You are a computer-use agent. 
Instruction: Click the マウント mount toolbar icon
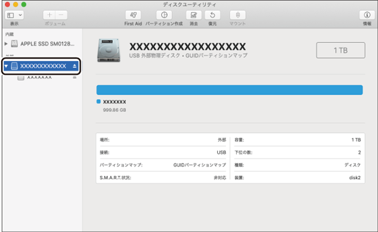coord(238,15)
